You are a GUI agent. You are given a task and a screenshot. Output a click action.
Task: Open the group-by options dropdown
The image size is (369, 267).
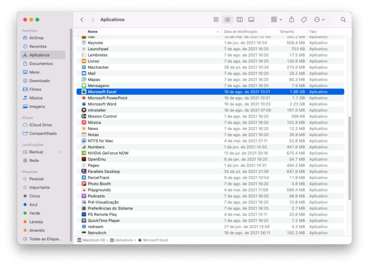[x=276, y=19]
